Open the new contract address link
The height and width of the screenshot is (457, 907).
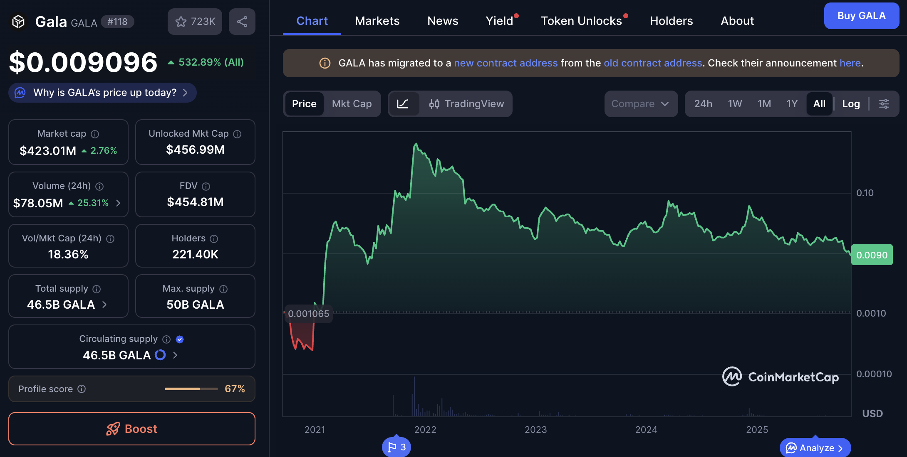pos(506,63)
